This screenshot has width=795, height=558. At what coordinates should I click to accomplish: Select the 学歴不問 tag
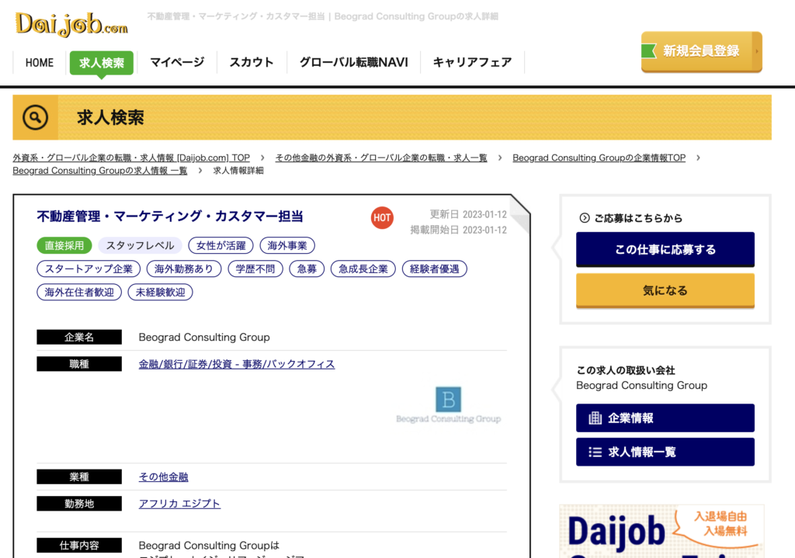tap(255, 269)
